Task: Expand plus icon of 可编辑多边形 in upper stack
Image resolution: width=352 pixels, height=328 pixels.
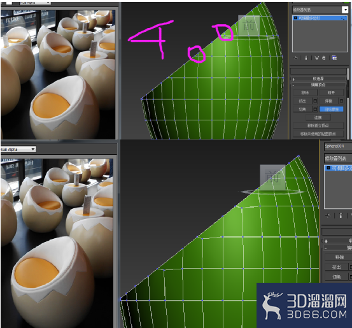Action: (x=295, y=18)
